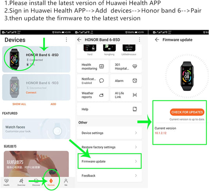Tap SHOW ALL devices
209x191 pixels.
tap(19, 104)
